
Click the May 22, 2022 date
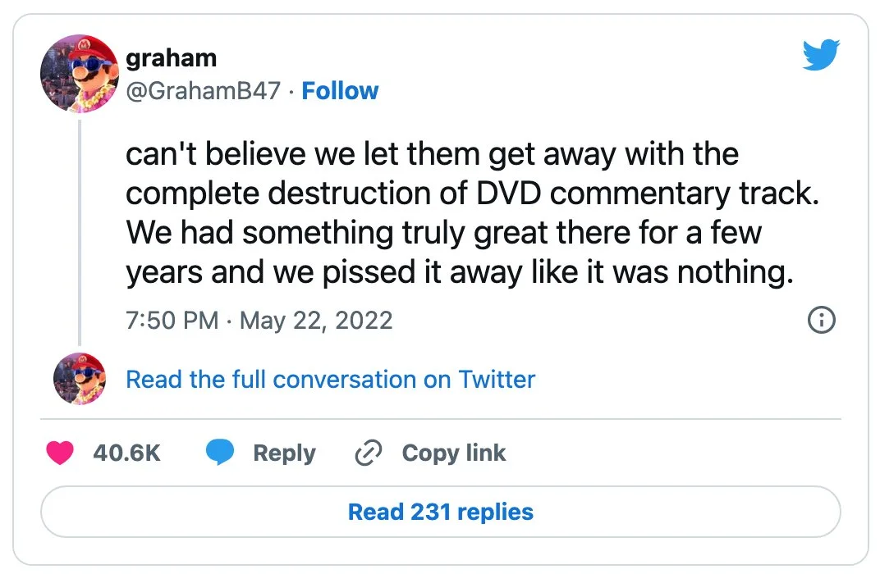click(x=316, y=321)
